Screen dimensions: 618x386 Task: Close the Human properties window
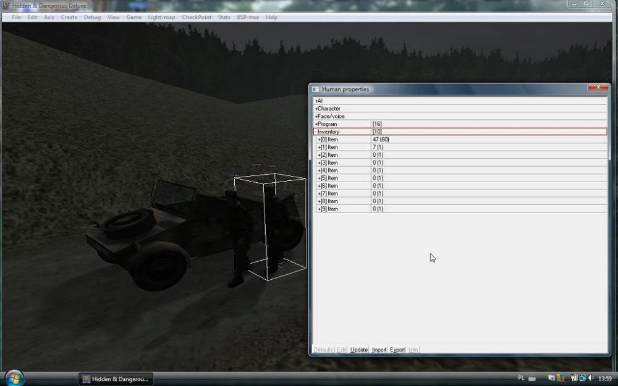click(598, 87)
